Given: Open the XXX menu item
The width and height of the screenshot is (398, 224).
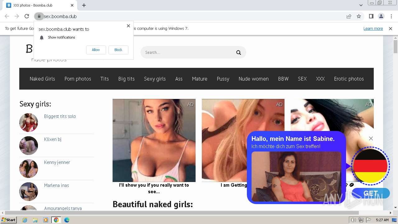Looking at the screenshot, I should [x=320, y=79].
